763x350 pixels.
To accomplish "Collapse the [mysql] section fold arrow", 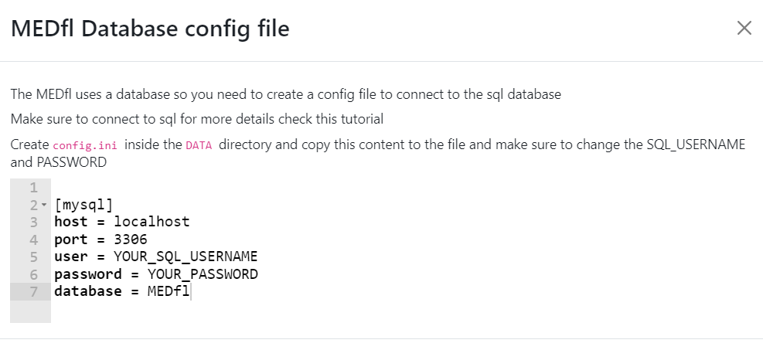I will click(x=43, y=206).
